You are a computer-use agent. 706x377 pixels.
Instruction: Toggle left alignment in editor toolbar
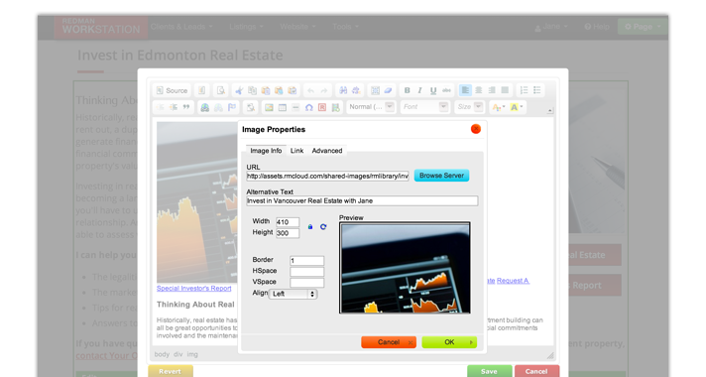click(x=465, y=90)
